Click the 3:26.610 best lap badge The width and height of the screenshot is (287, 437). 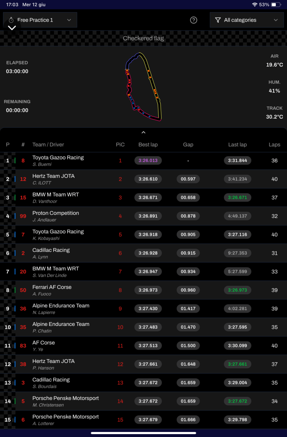(x=148, y=179)
